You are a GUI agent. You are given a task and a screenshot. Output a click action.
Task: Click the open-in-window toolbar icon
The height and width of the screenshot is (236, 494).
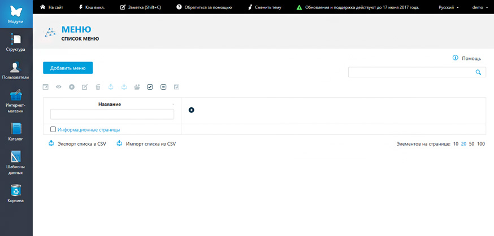click(x=46, y=87)
